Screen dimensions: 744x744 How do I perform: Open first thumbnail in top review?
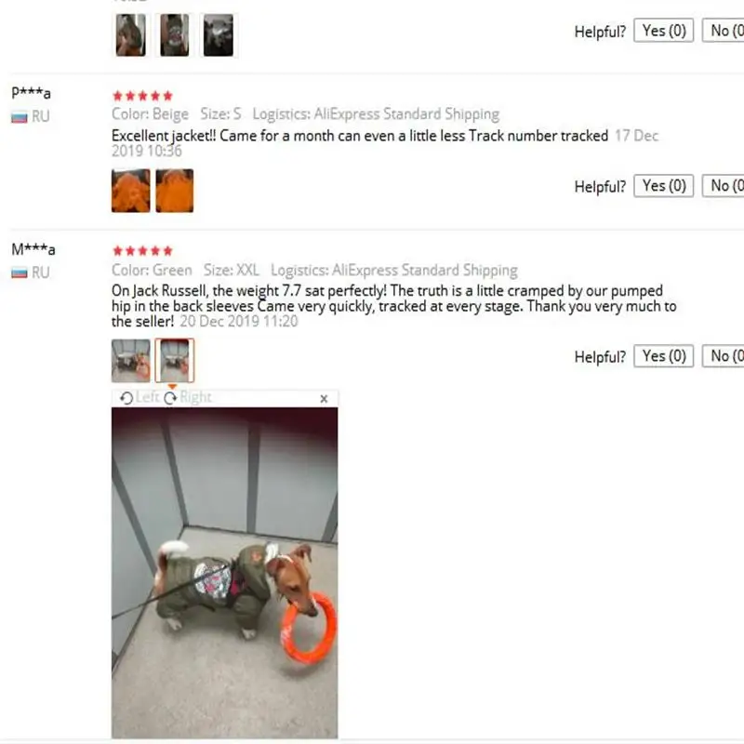pos(131,35)
